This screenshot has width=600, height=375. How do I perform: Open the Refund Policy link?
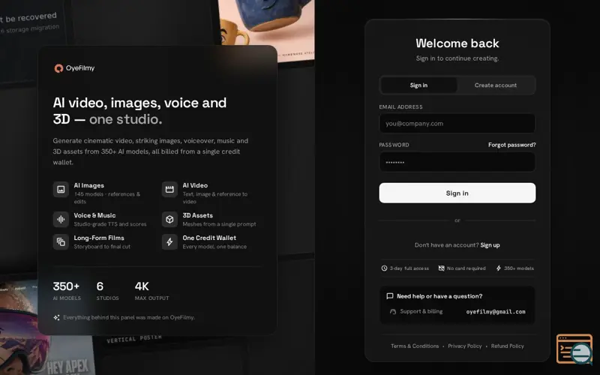(508, 346)
